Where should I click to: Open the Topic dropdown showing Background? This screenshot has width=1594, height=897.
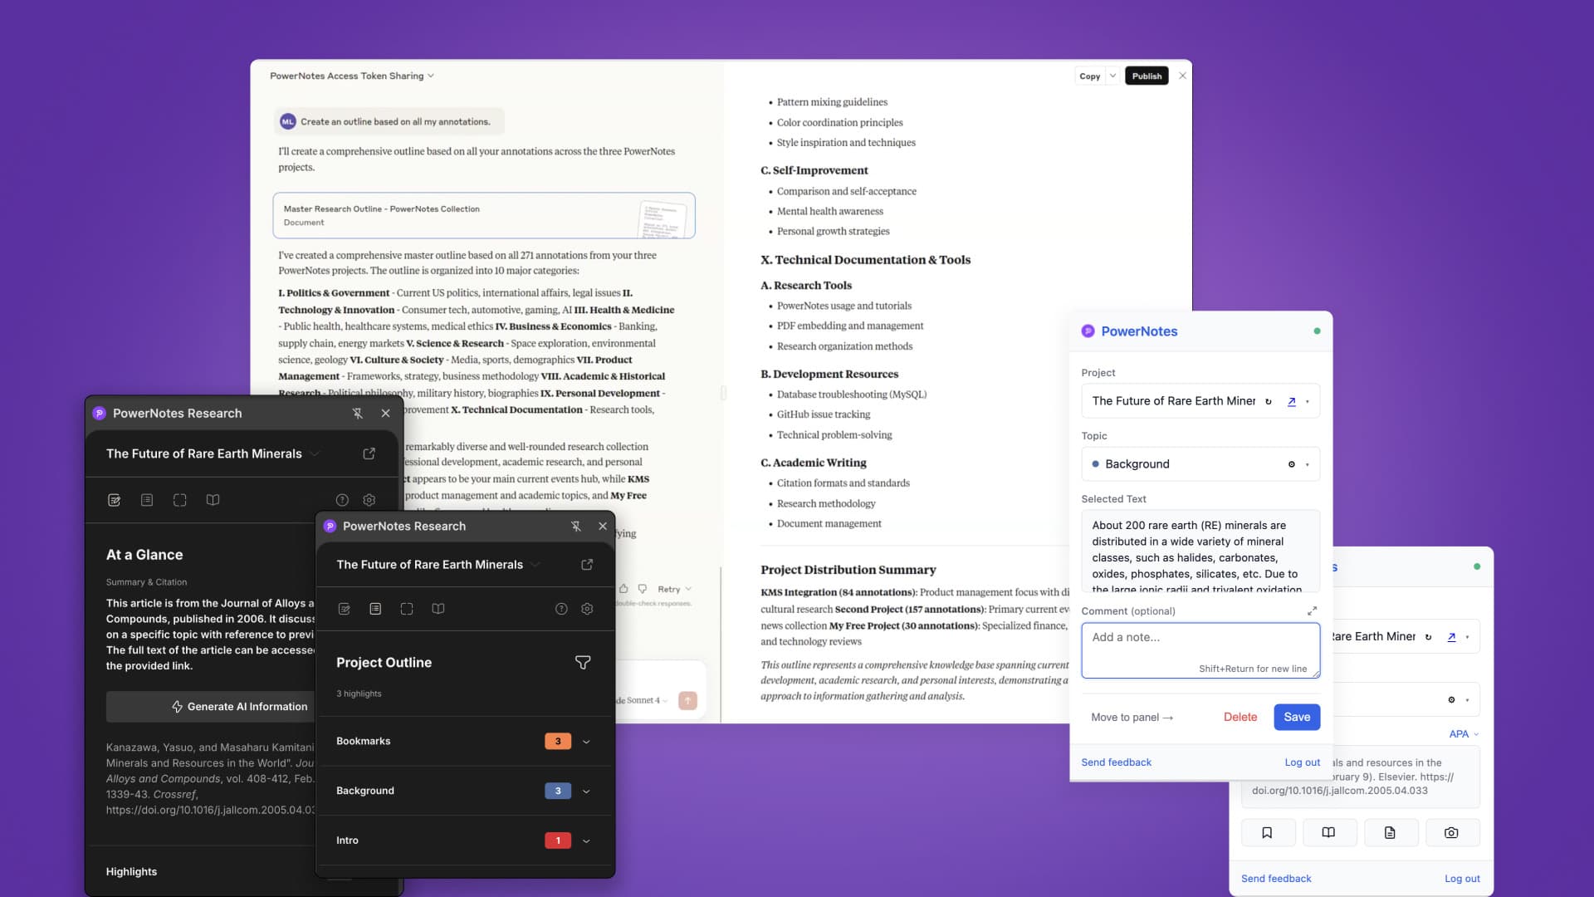1200,464
